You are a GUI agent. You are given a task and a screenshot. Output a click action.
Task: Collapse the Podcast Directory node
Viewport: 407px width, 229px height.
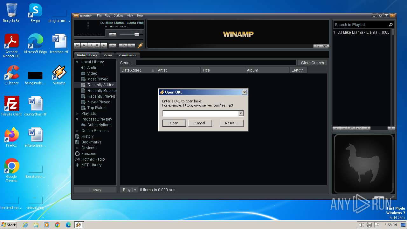click(x=77, y=119)
